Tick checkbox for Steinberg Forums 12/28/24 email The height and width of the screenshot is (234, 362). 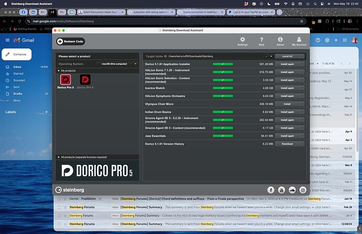pyautogui.click(x=59, y=224)
